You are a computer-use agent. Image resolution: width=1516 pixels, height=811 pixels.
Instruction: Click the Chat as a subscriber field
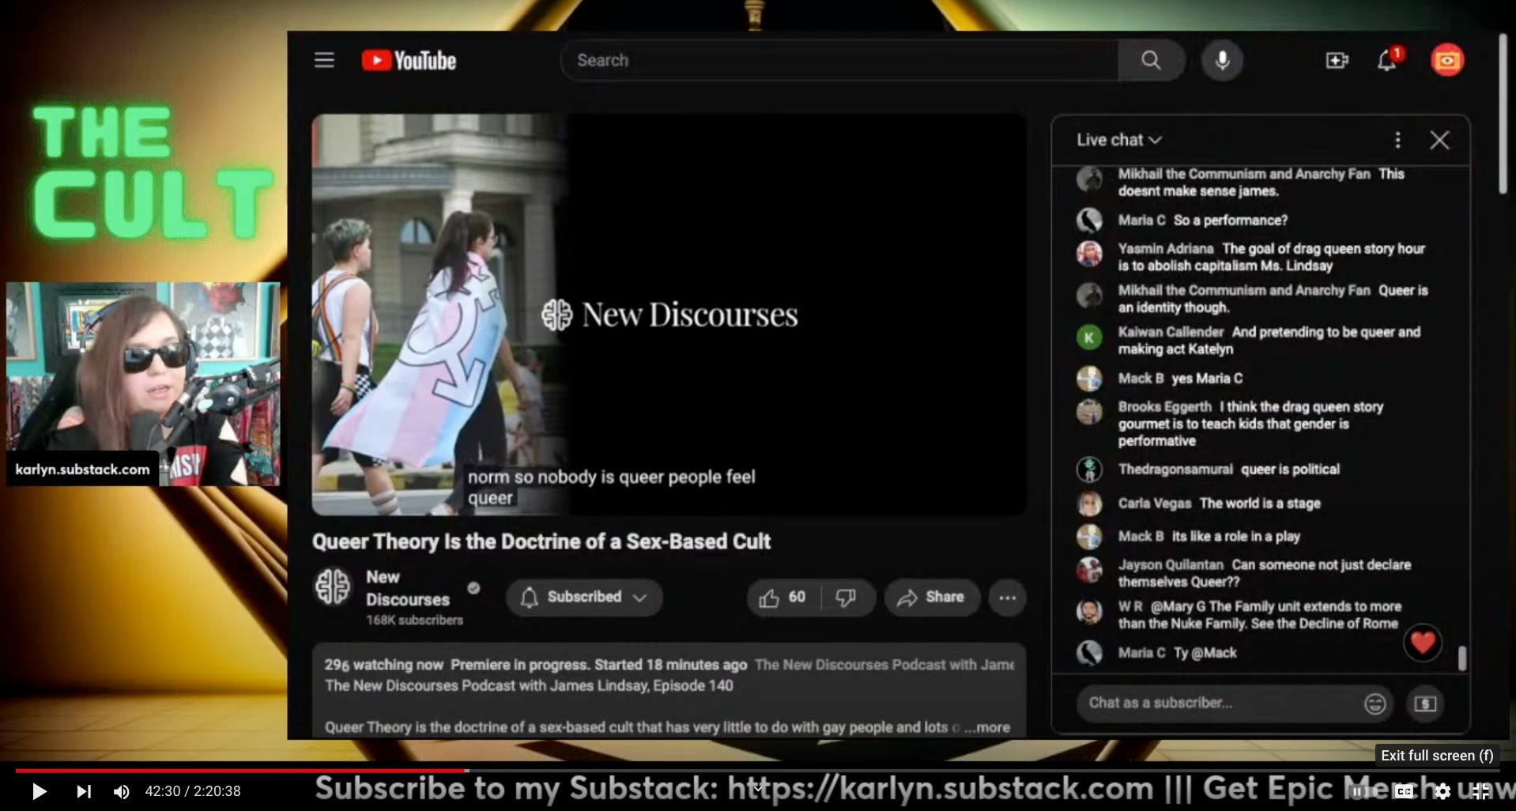(x=1221, y=703)
